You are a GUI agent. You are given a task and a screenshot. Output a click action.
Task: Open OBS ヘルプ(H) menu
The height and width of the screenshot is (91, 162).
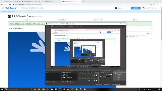click(81, 26)
